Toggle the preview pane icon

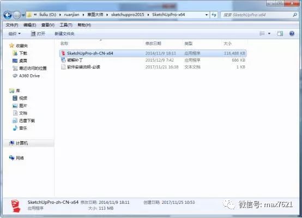(x=280, y=34)
